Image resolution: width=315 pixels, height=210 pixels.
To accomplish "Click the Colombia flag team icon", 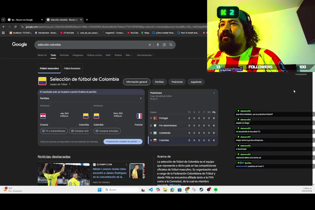I will click(x=42, y=81).
